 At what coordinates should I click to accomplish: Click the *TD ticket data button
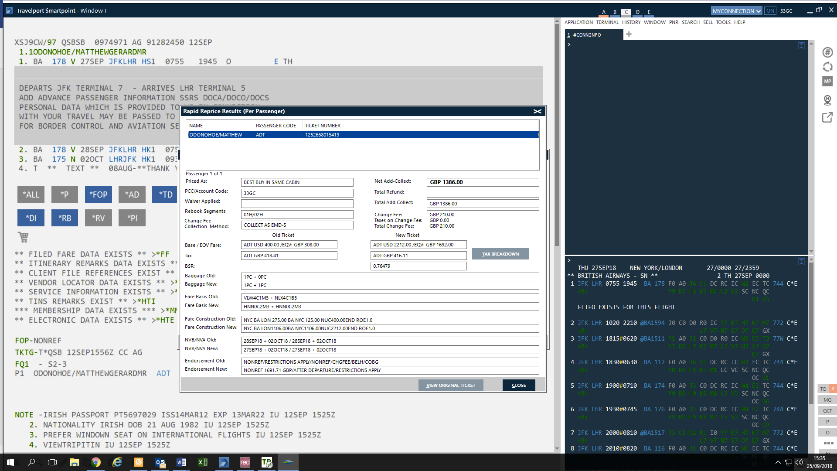point(165,195)
